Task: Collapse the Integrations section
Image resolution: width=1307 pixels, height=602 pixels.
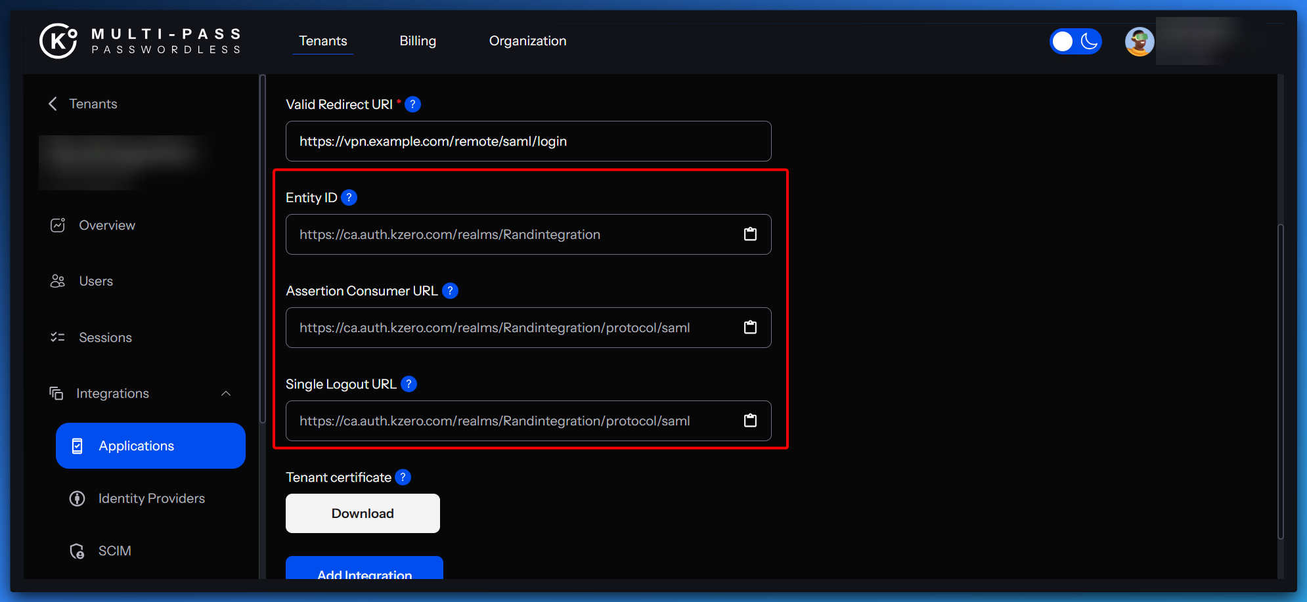Action: coord(225,393)
